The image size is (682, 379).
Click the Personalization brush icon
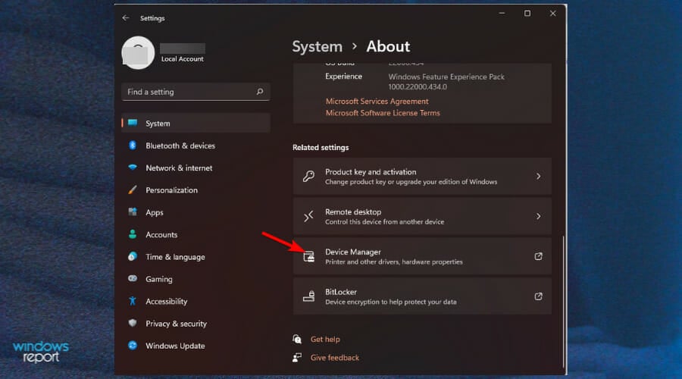click(x=133, y=189)
